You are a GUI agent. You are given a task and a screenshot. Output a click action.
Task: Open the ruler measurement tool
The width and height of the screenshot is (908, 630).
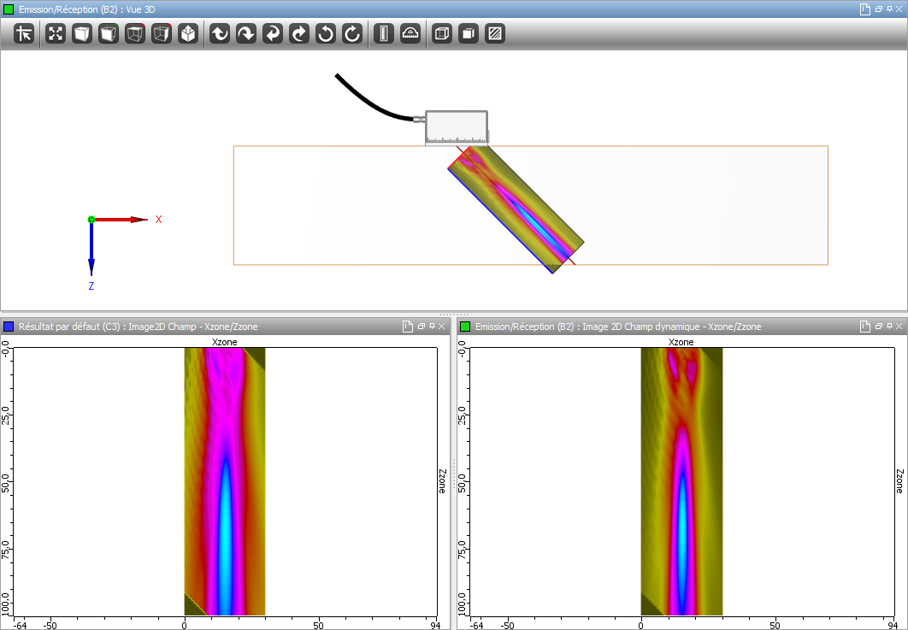(384, 34)
